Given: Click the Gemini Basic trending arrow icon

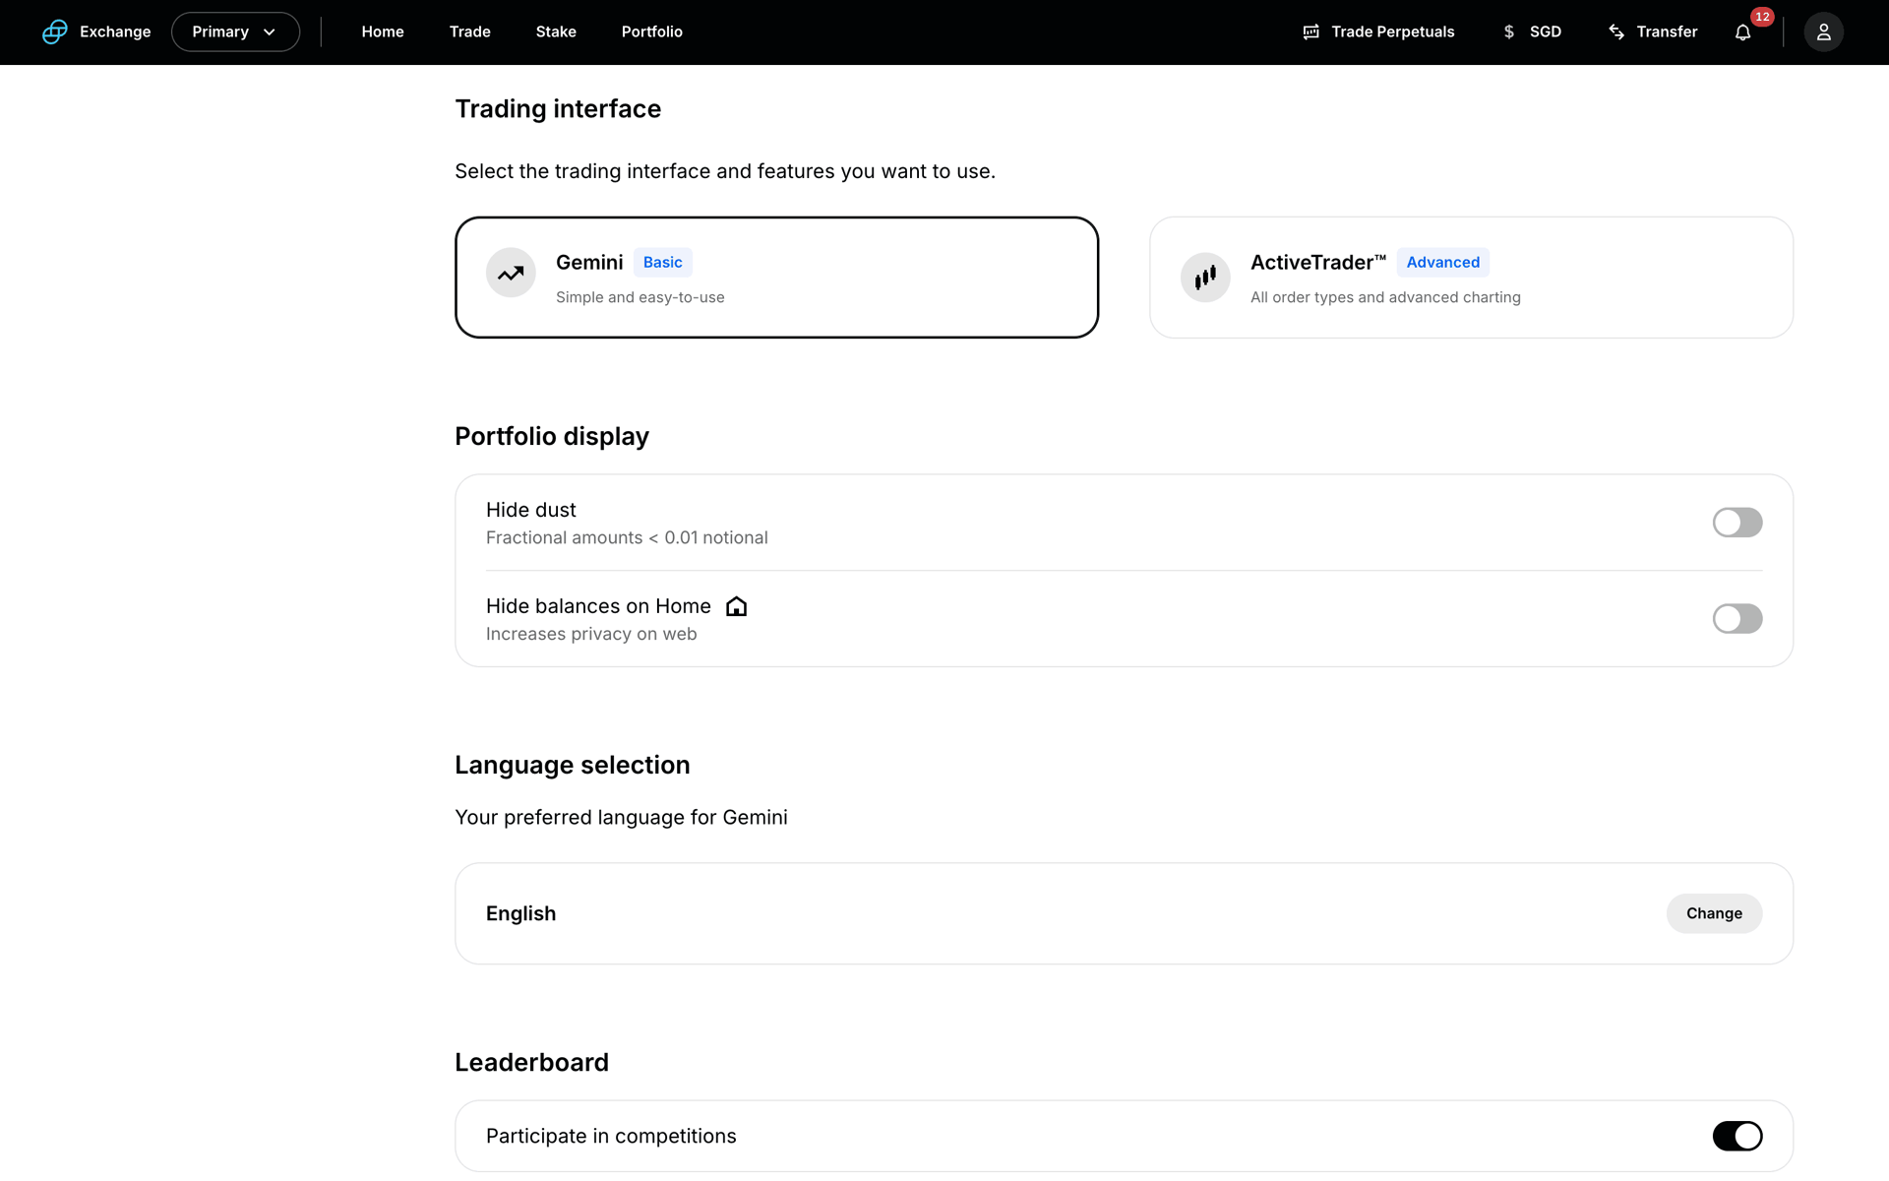Looking at the screenshot, I should 511,274.
